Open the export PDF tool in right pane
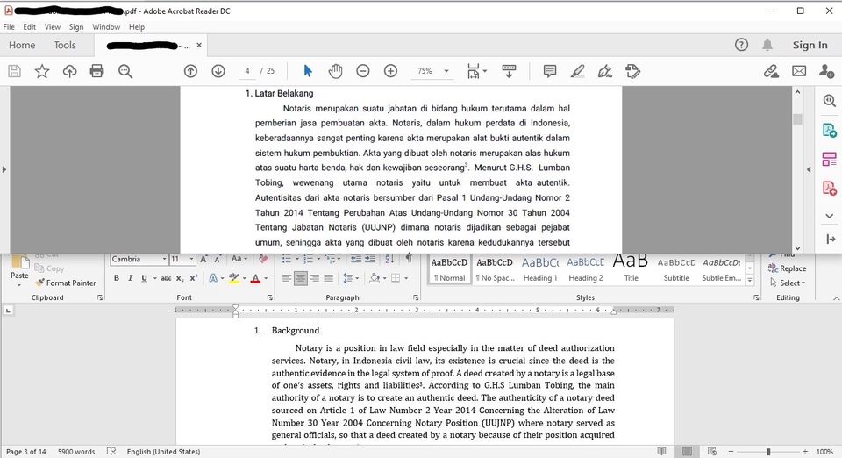842x458 pixels. (x=829, y=130)
